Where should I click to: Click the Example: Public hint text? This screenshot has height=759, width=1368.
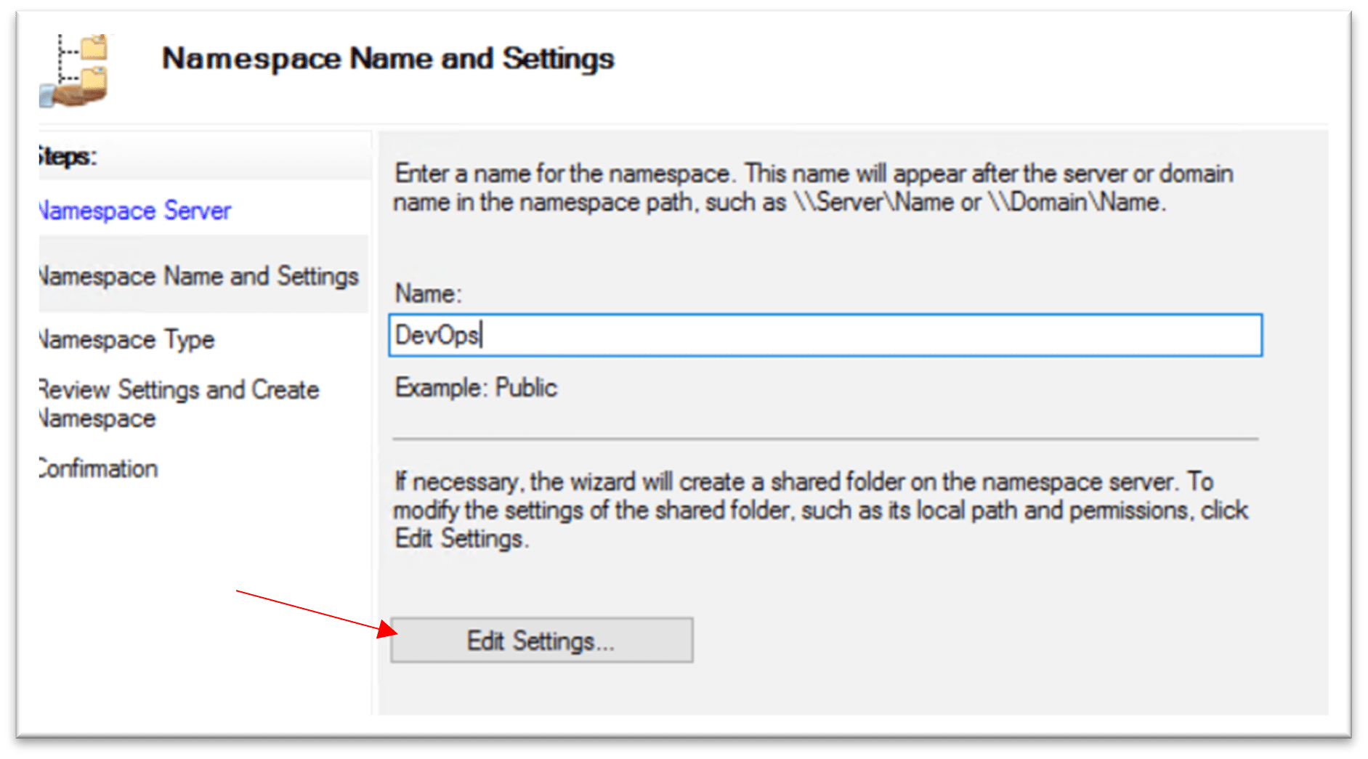476,388
